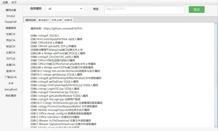Viewport: 218px width, 131px height.
Task: Select 泛微OA in the sidebar
Action: coord(11,34)
